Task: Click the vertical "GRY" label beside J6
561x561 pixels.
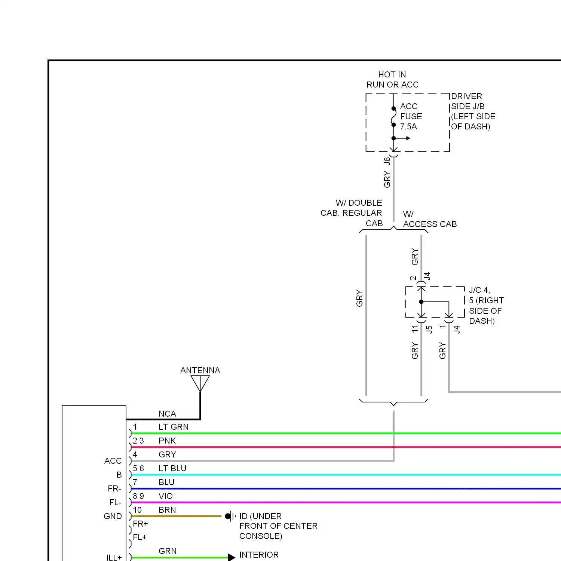Action: 387,180
